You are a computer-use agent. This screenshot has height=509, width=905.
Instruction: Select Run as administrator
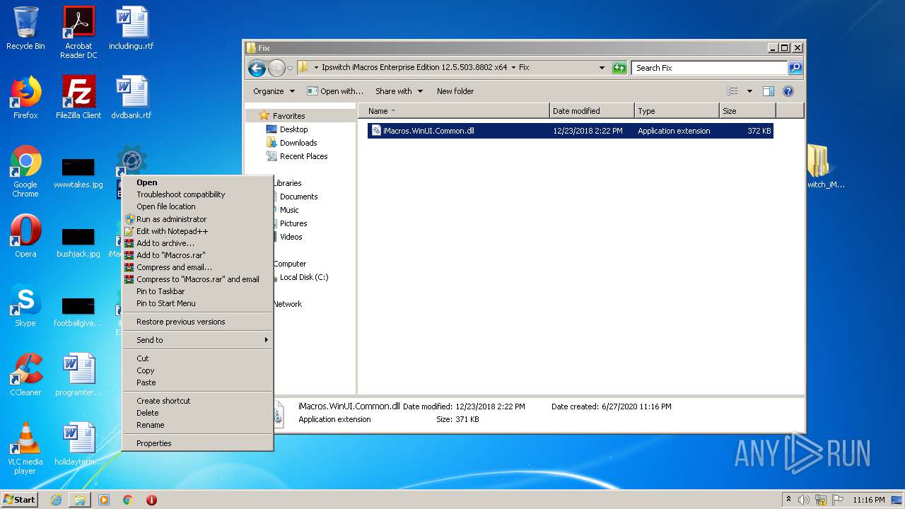198,219
